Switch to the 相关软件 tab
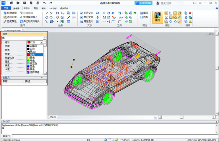The image size is (219, 142). (64, 8)
